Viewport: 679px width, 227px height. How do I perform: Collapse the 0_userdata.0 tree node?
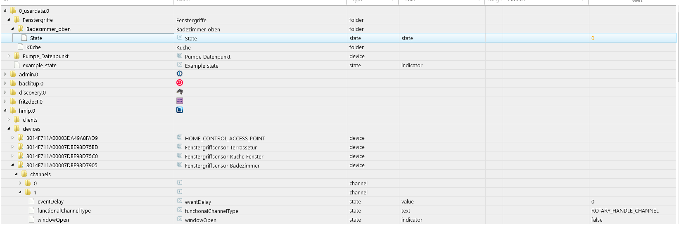5,11
